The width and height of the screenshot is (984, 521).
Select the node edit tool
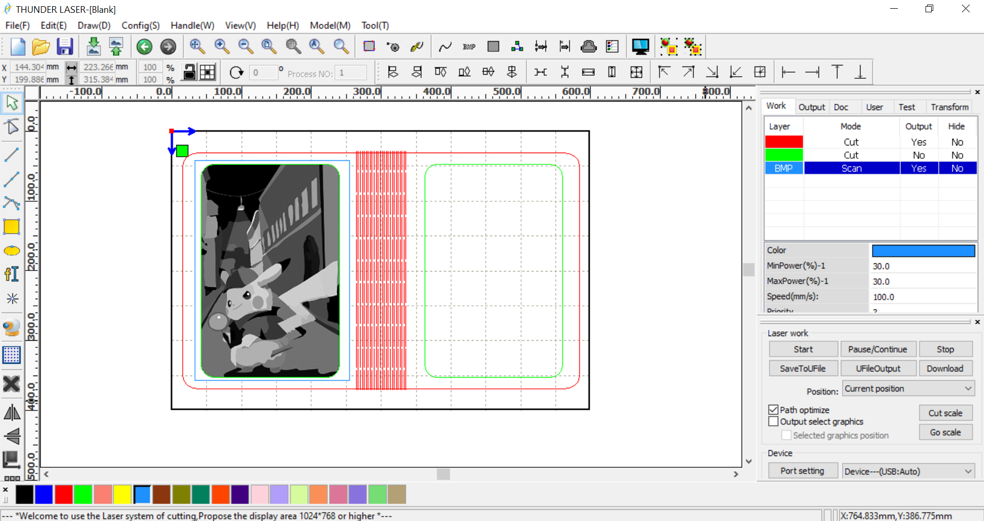tap(12, 127)
